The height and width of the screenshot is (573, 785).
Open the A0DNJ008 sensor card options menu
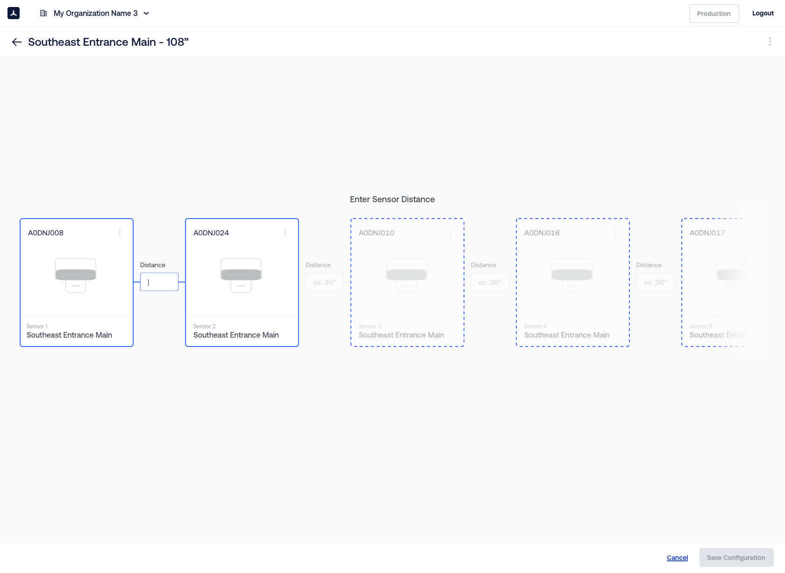120,232
